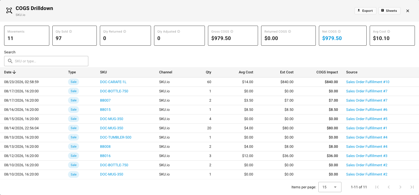This screenshot has height=195, width=419.
Task: Open Sales Order Fulfillment #3 source link
Action: click(367, 156)
